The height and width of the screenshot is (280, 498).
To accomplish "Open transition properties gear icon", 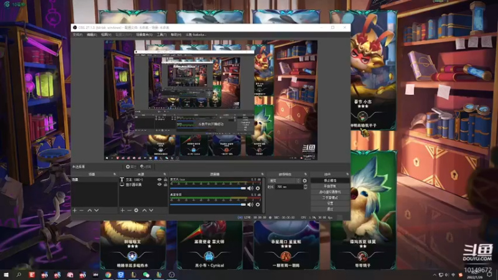I will click(304, 180).
